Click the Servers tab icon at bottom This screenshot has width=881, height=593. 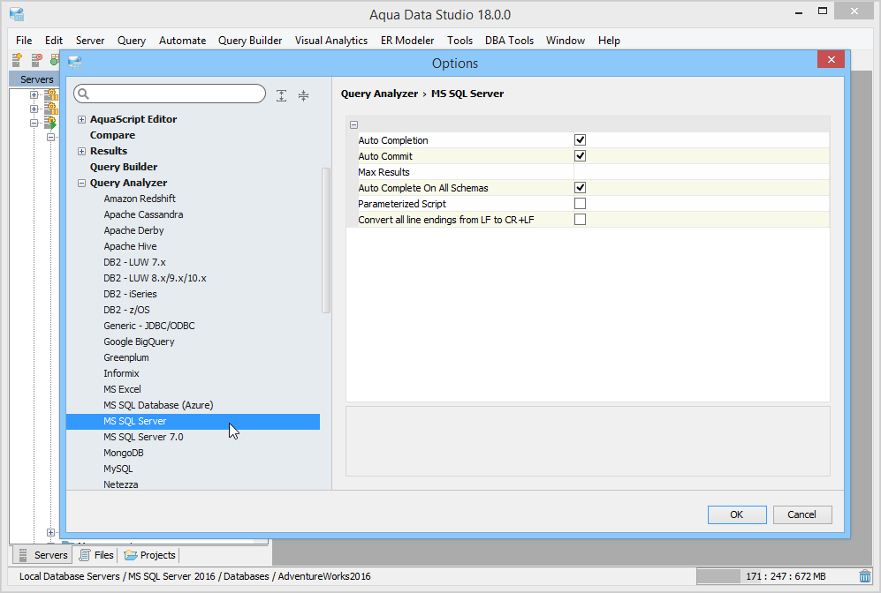pos(23,555)
